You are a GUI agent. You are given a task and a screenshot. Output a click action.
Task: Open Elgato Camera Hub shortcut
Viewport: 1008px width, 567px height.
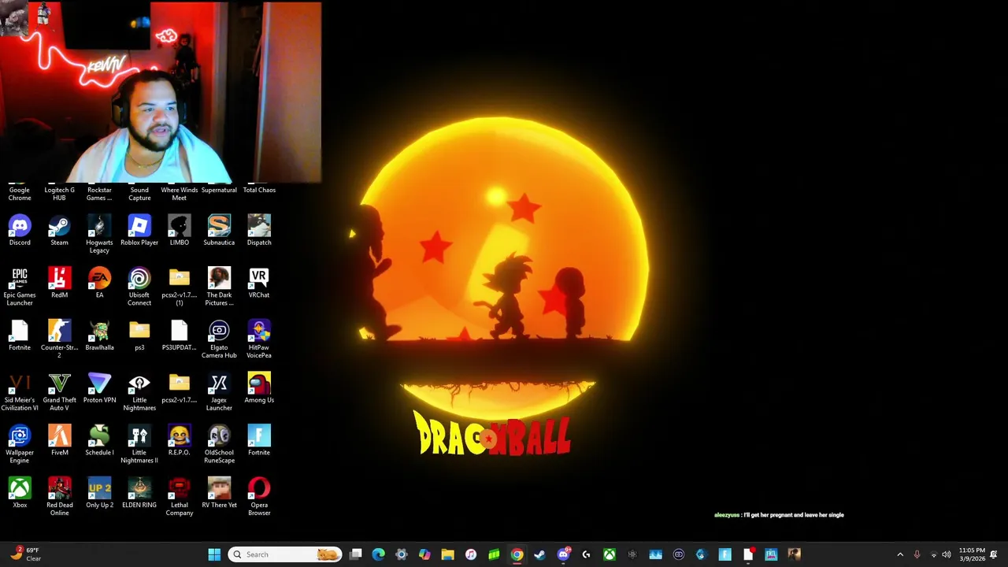(x=219, y=339)
